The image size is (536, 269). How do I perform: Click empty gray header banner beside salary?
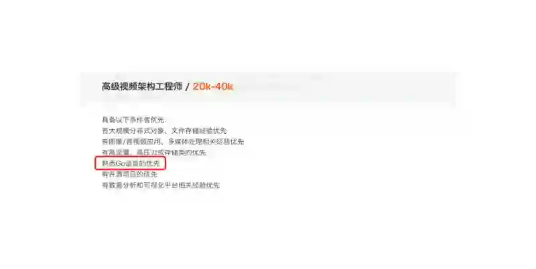[342, 87]
